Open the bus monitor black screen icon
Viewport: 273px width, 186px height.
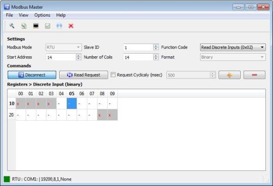[x=36, y=26]
